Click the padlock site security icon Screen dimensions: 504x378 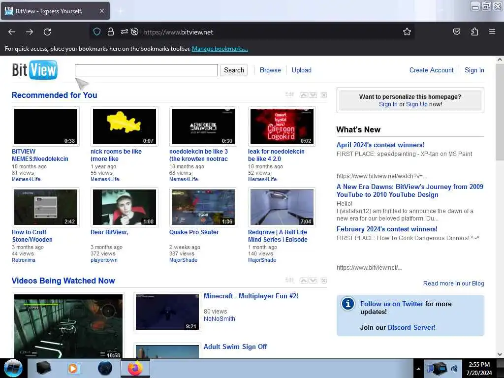(x=111, y=32)
